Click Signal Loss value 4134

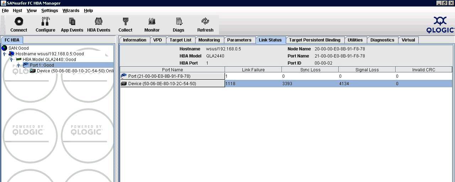(x=344, y=84)
